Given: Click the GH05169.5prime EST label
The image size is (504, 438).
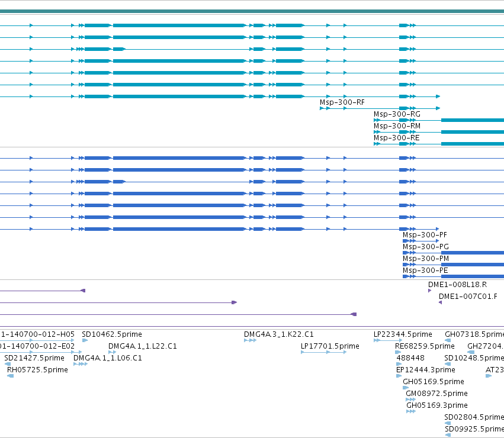Looking at the screenshot, I should (x=434, y=382).
